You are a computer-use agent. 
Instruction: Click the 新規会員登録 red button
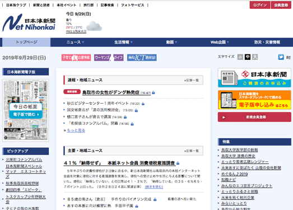tap(254, 117)
